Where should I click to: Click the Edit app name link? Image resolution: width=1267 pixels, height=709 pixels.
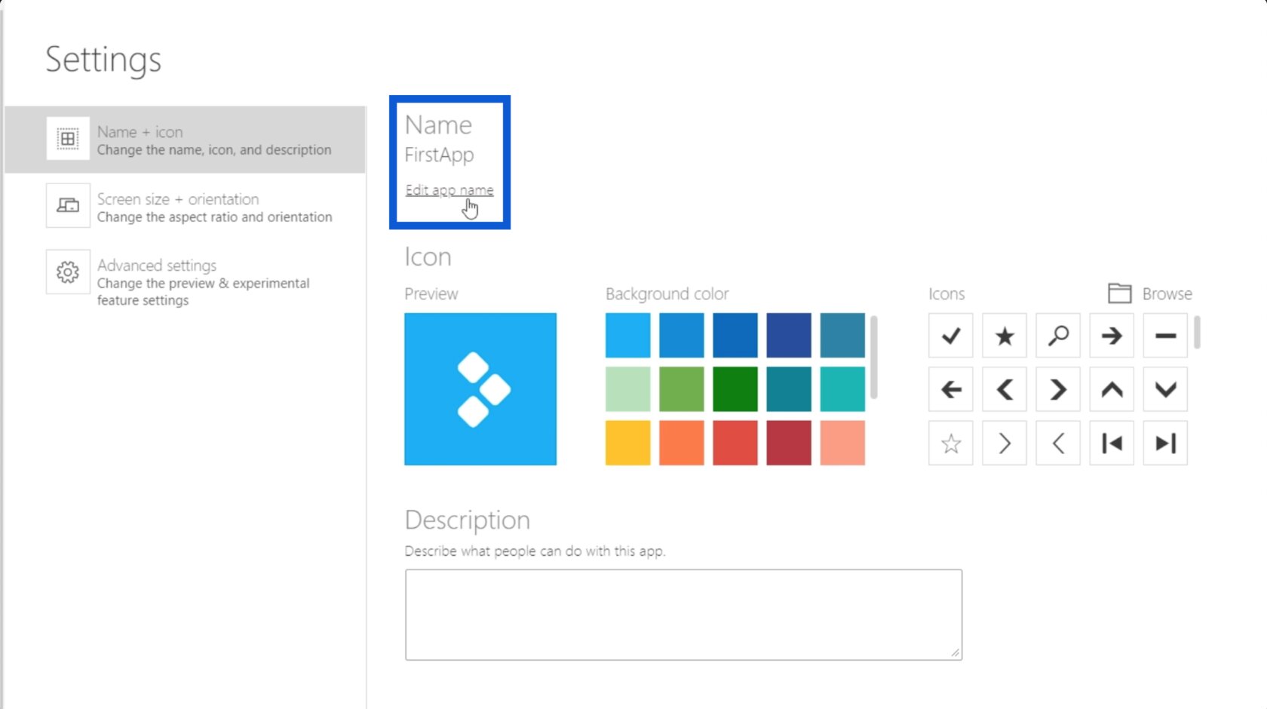tap(449, 190)
